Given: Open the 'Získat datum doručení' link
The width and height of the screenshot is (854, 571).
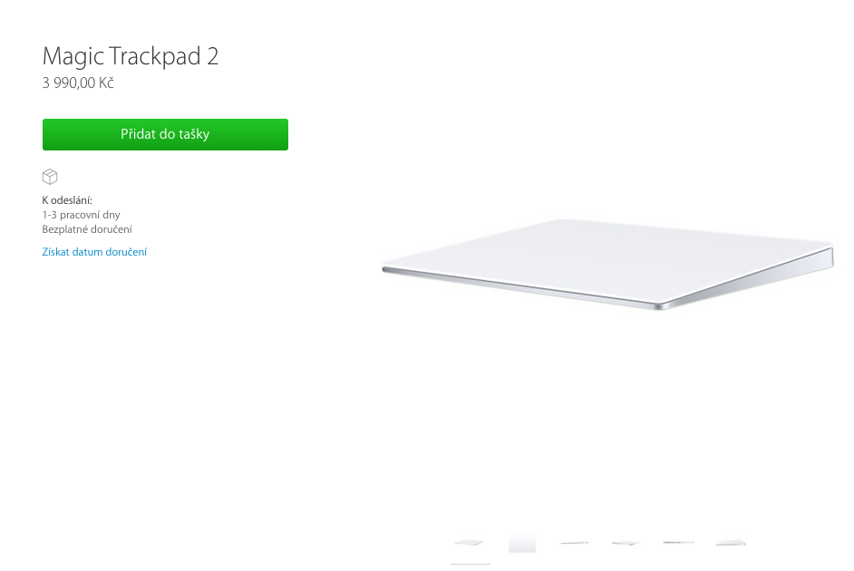Looking at the screenshot, I should (x=94, y=252).
